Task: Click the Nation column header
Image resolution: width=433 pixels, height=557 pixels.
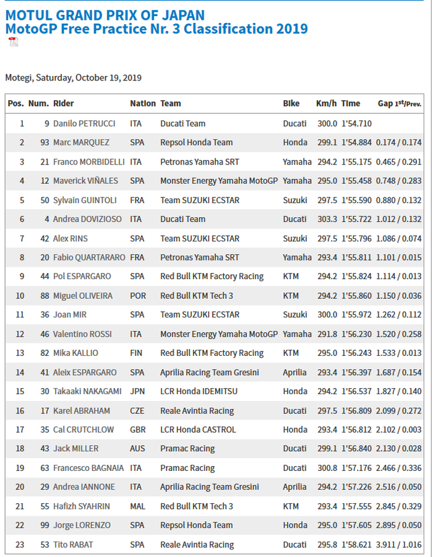Action: tap(143, 103)
